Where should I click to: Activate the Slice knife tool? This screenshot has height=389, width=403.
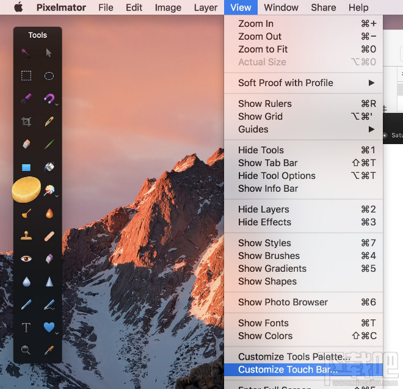[49, 122]
